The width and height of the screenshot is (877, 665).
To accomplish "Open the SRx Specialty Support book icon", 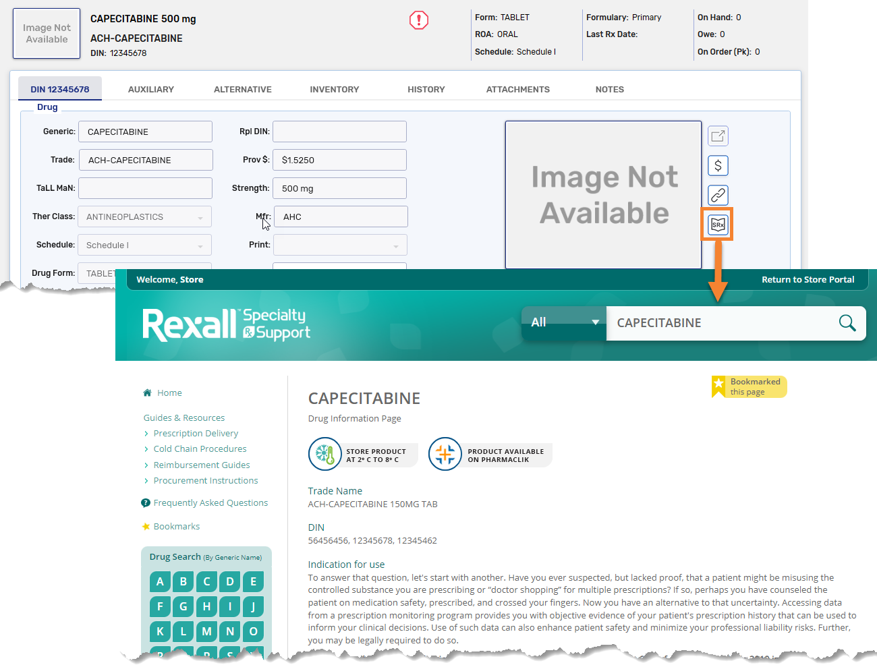I will click(717, 224).
